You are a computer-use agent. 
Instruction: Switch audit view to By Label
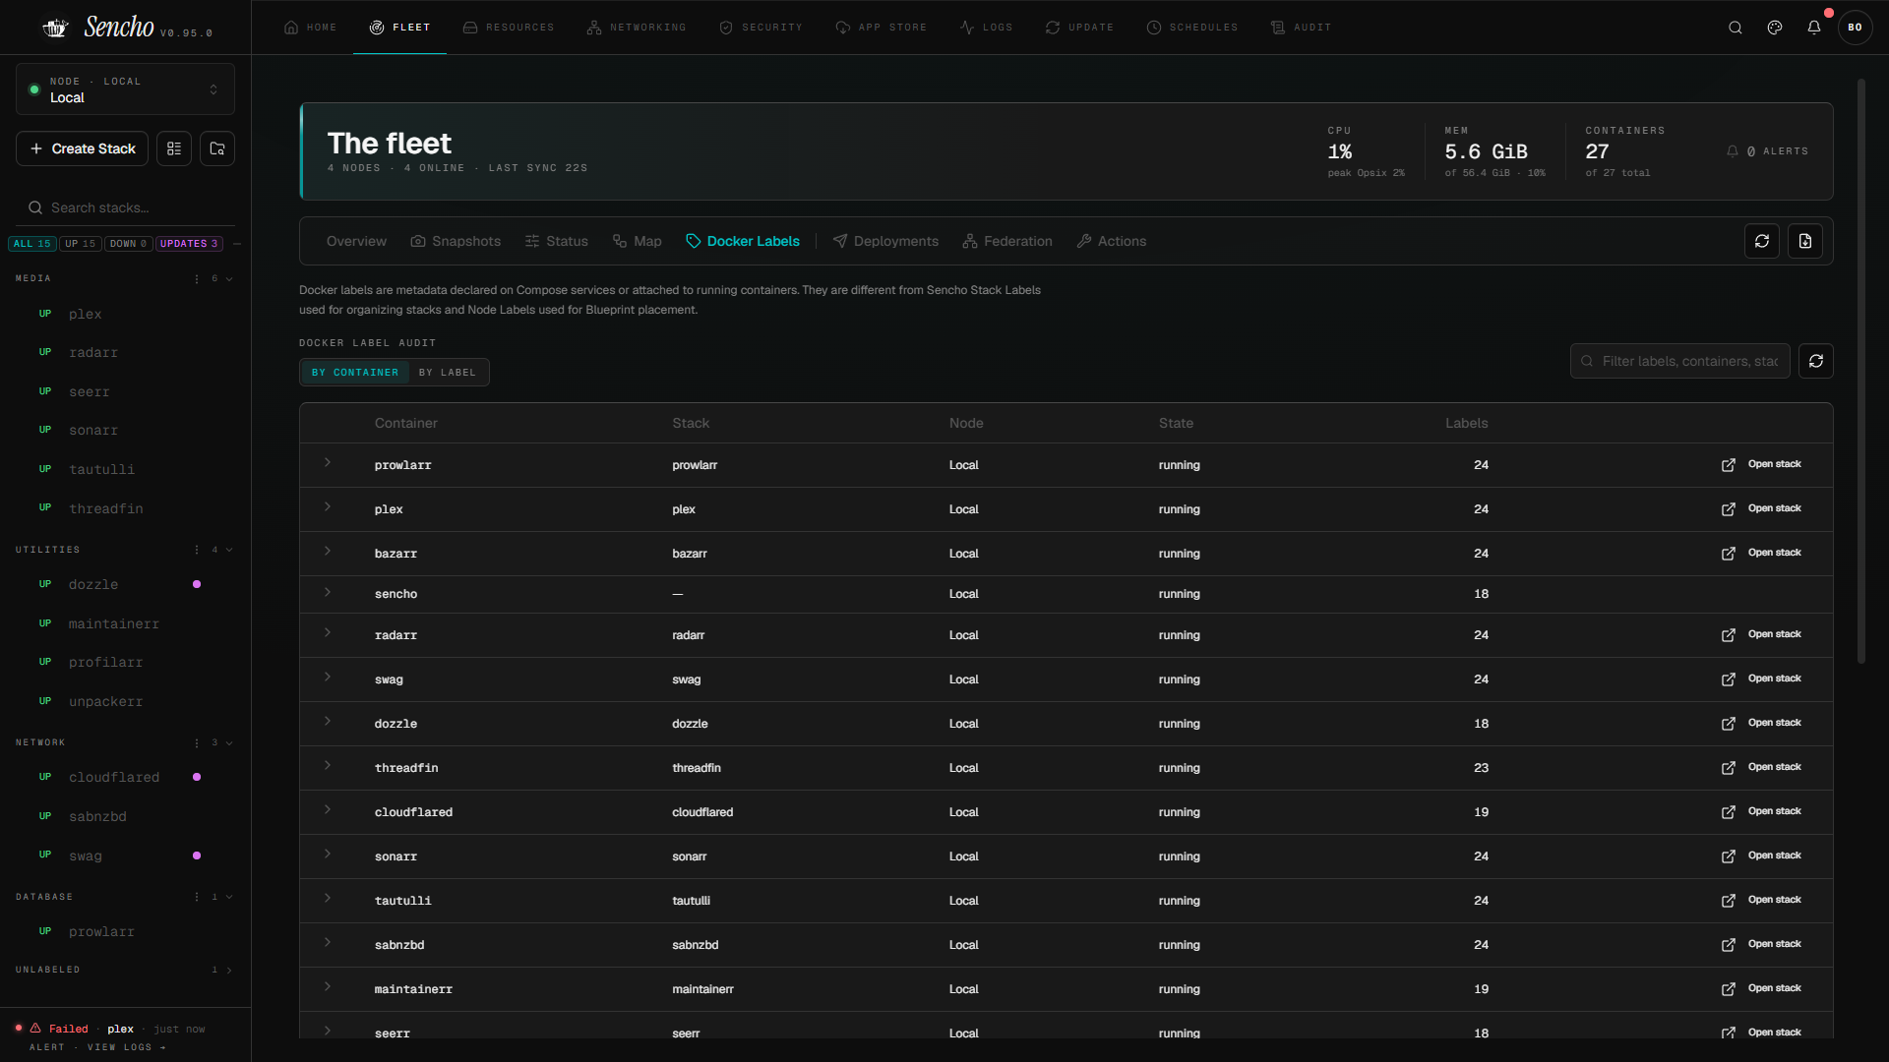[448, 373]
